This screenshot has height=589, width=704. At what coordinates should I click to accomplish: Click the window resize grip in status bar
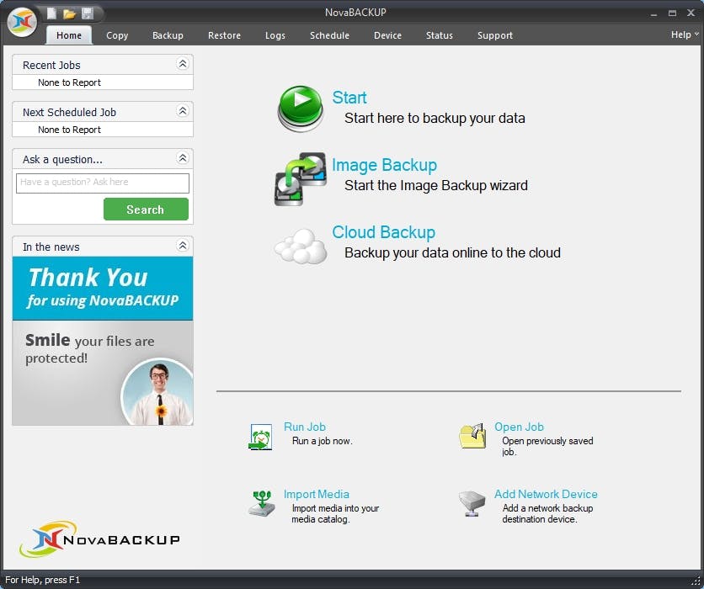tap(696, 581)
